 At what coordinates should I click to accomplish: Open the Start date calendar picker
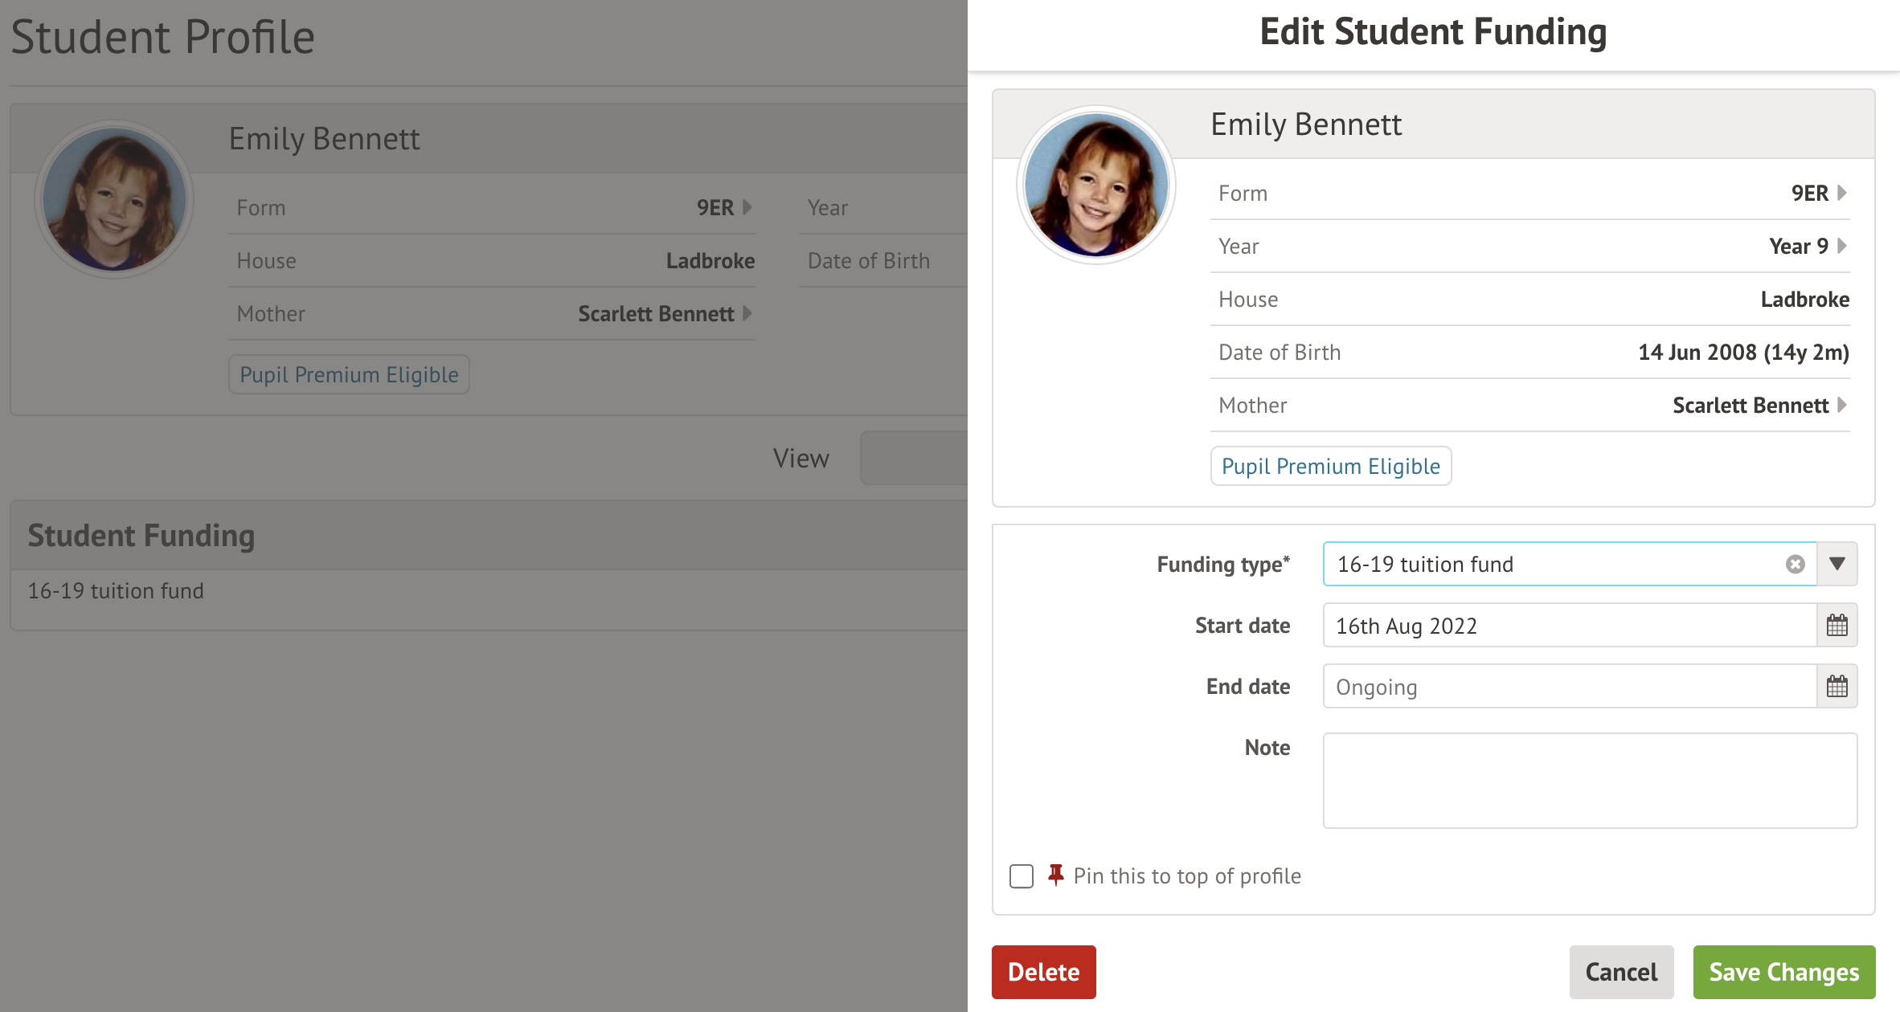click(x=1837, y=626)
